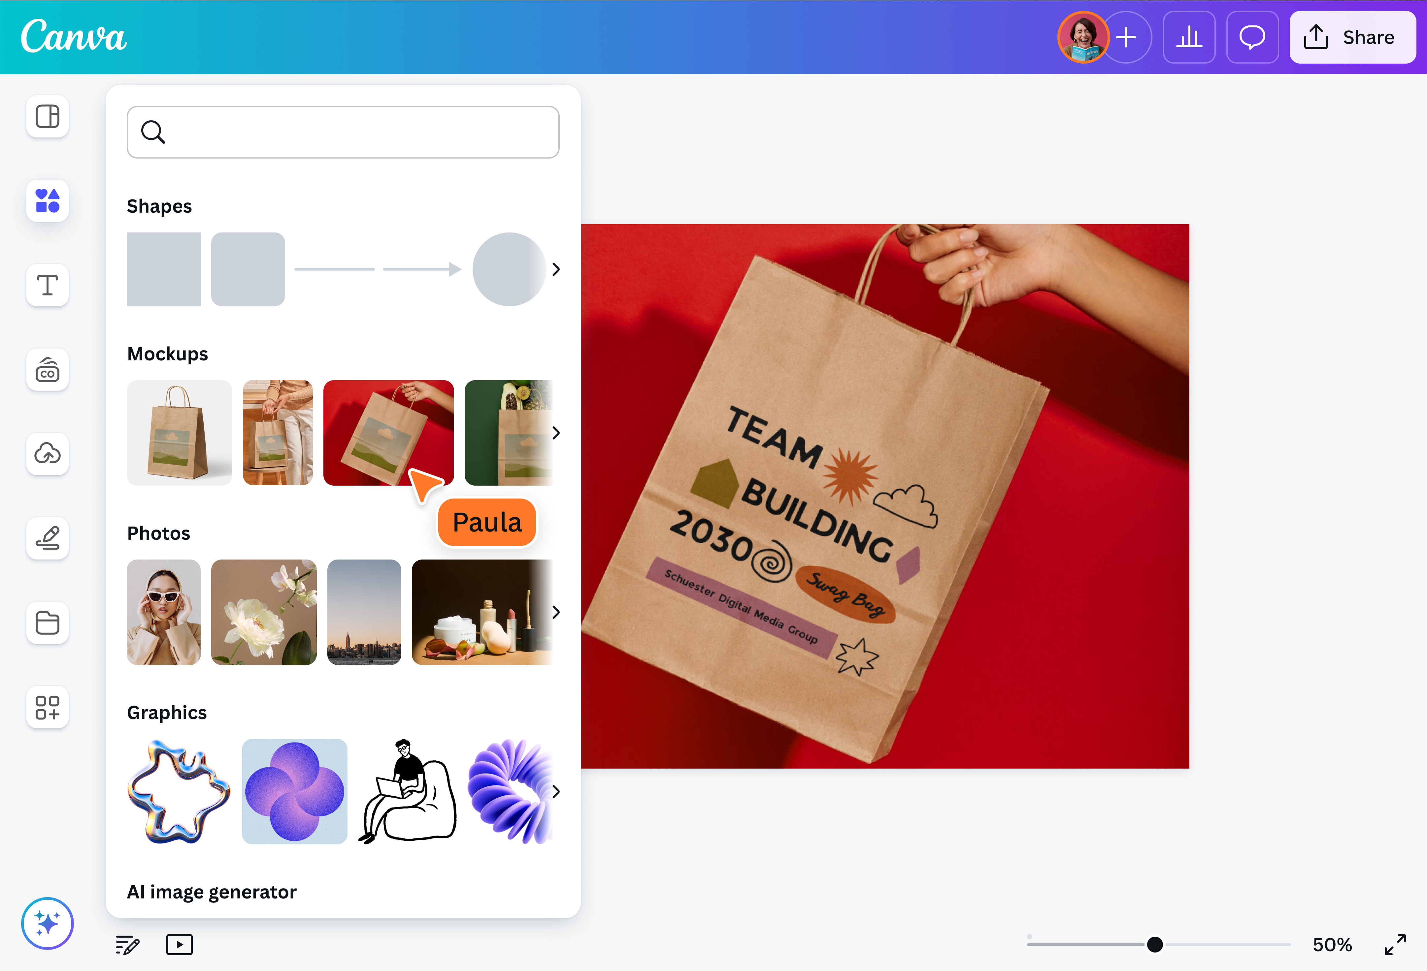Image resolution: width=1427 pixels, height=971 pixels.
Task: Click the search elements field
Action: (x=343, y=132)
